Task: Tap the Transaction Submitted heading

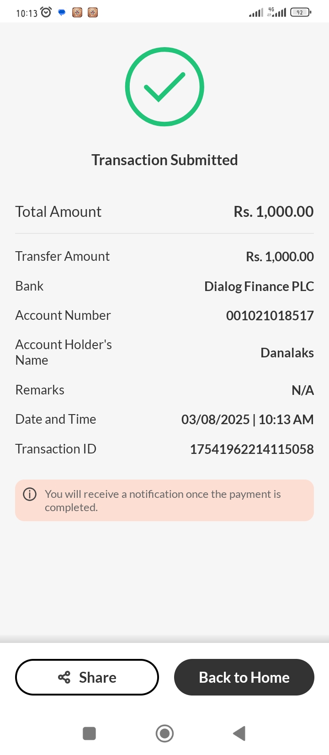Action: 164,160
